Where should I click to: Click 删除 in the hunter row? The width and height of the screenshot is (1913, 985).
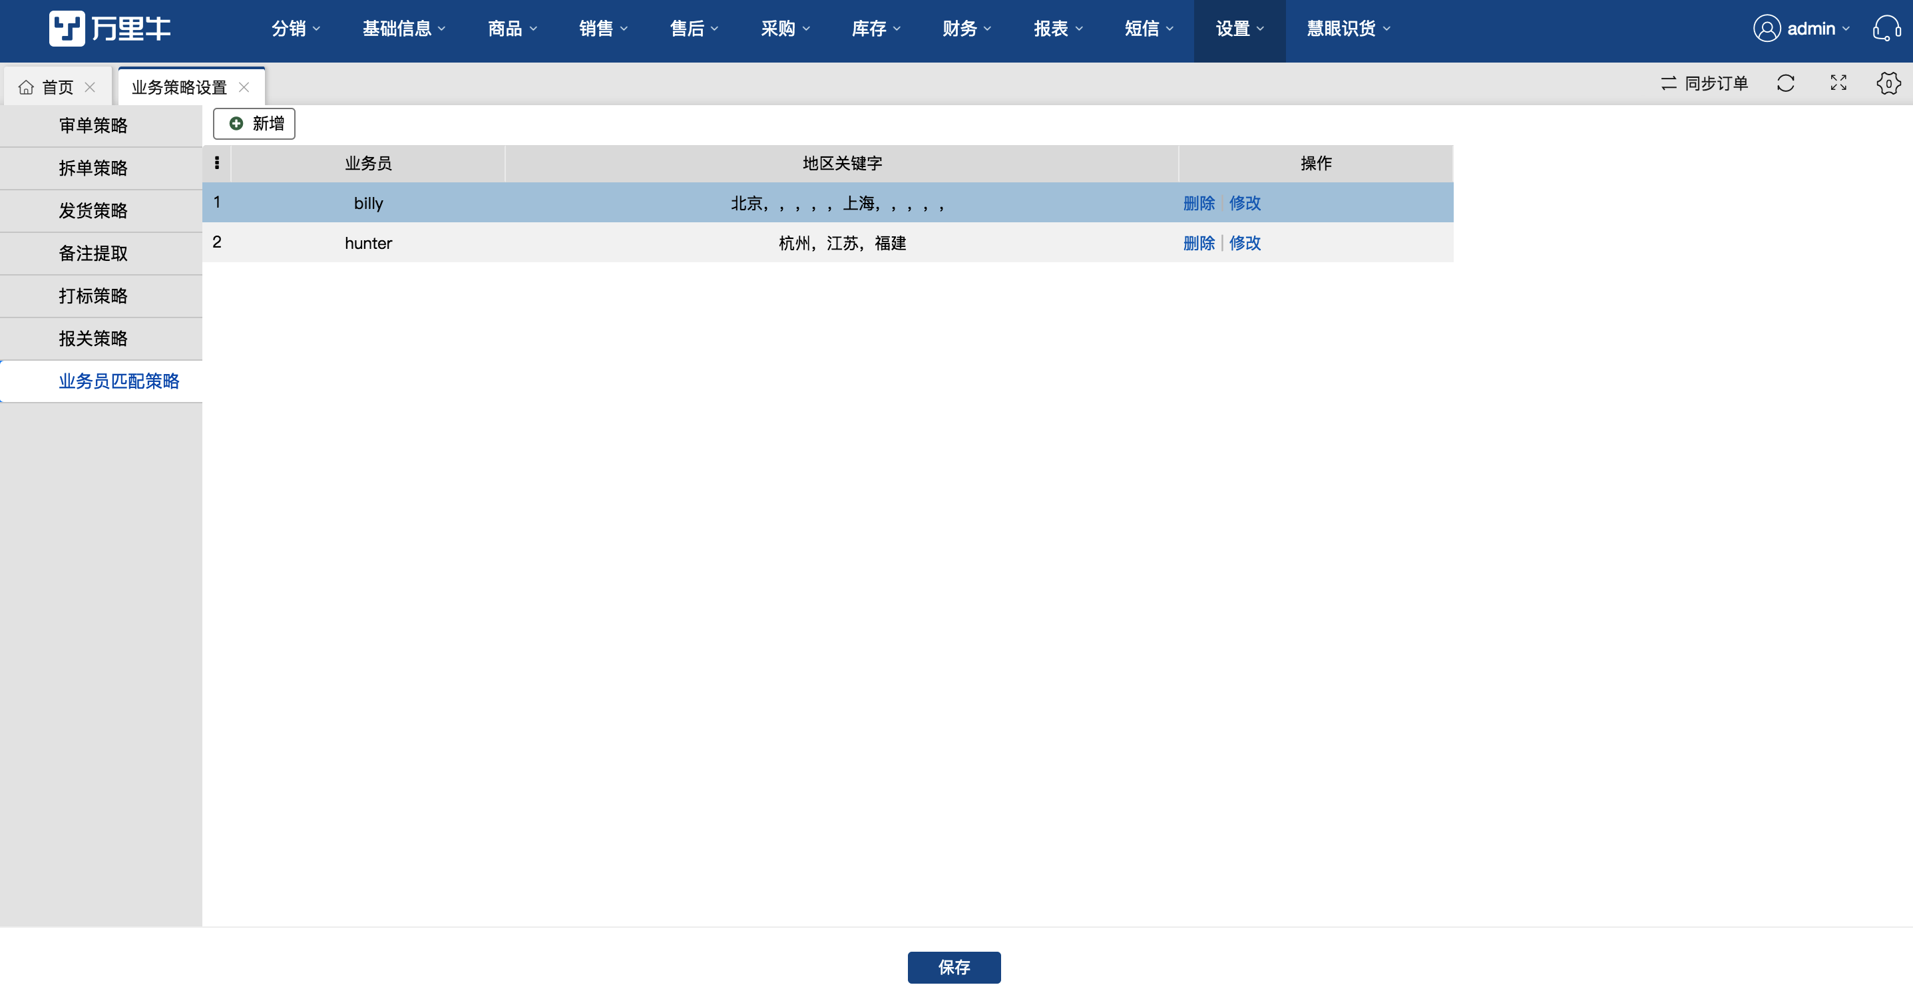1199,243
